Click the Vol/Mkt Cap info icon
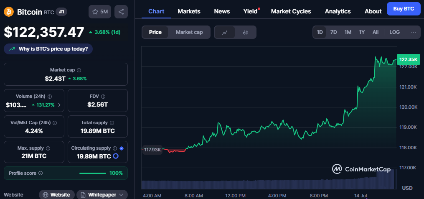This screenshot has height=199, width=424. 55,122
